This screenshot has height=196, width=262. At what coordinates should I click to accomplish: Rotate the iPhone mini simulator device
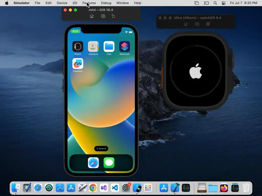(x=113, y=16)
